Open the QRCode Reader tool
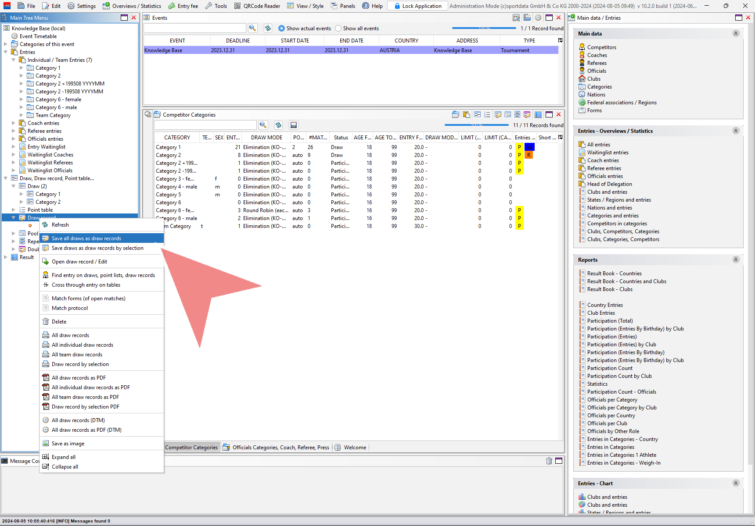755x526 pixels. coord(257,6)
